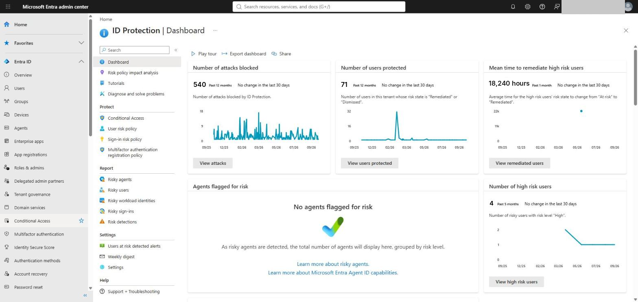Toggle the Conditional Access favorite star
Image resolution: width=638 pixels, height=302 pixels.
pos(81,221)
